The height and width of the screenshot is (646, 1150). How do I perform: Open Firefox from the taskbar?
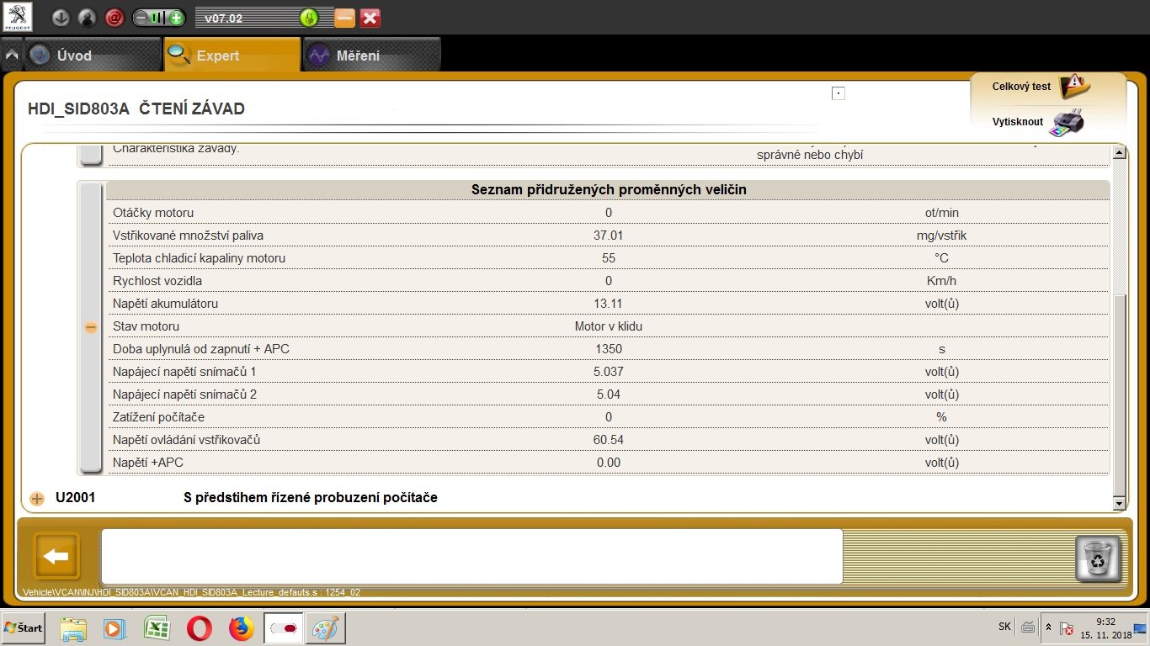(242, 628)
